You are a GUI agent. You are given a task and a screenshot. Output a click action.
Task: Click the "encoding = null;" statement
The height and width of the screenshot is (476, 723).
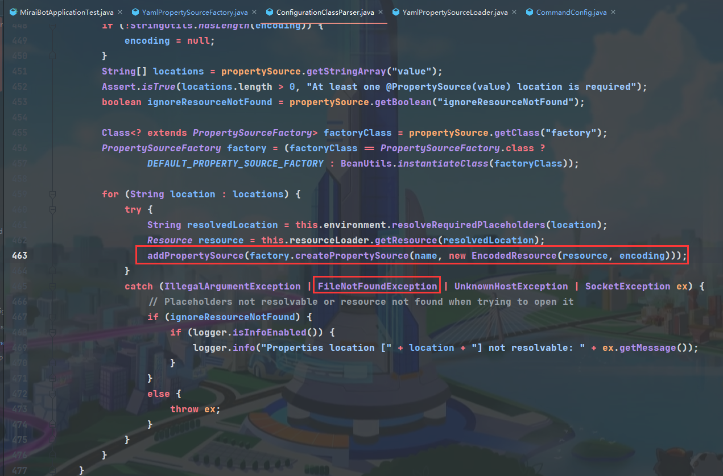coord(170,40)
